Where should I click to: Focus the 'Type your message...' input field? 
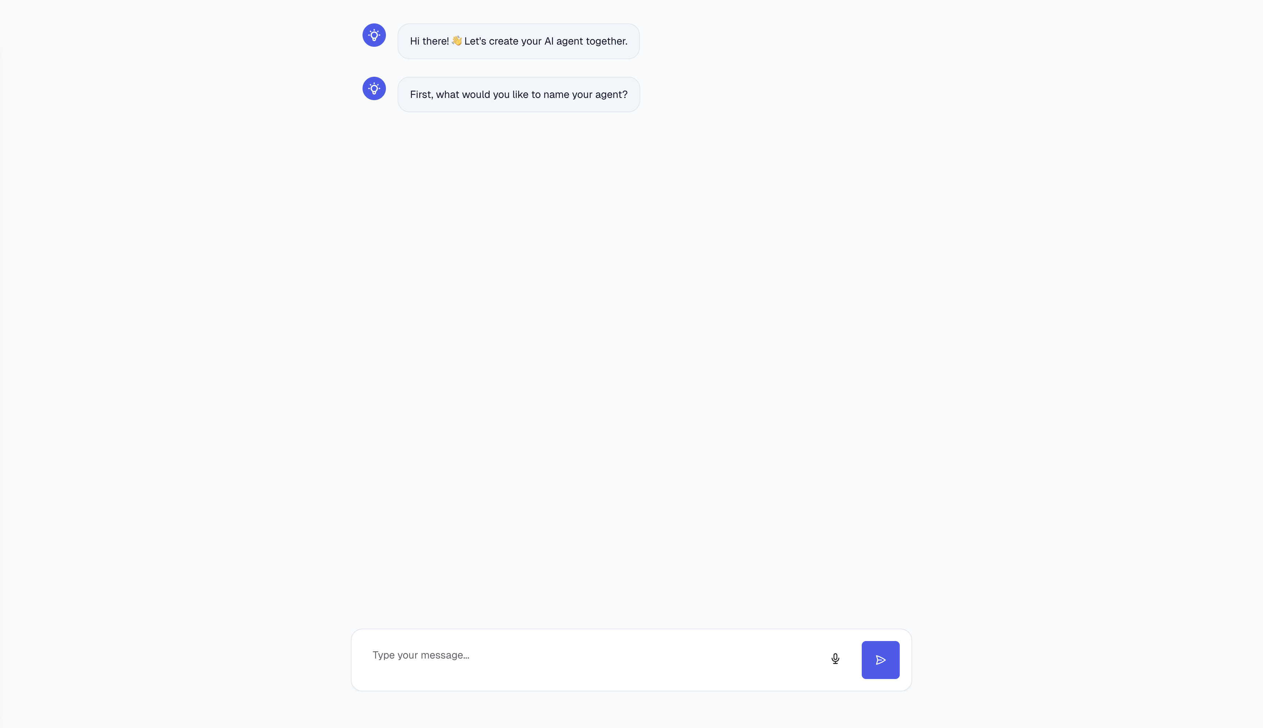click(550, 655)
